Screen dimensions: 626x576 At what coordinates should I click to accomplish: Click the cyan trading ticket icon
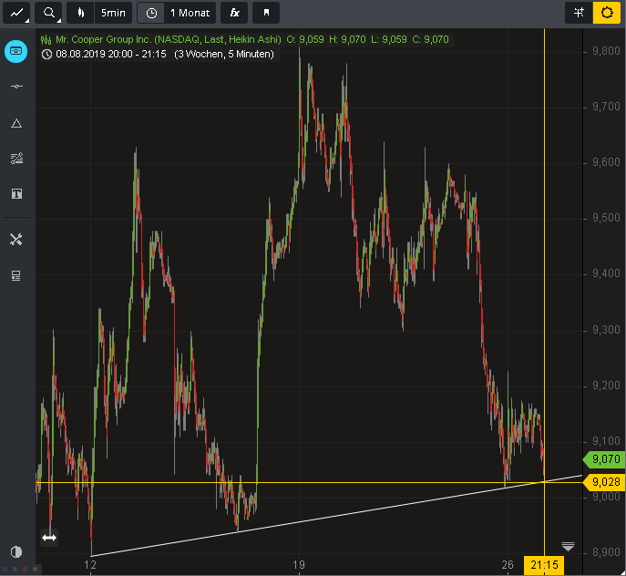(x=16, y=51)
